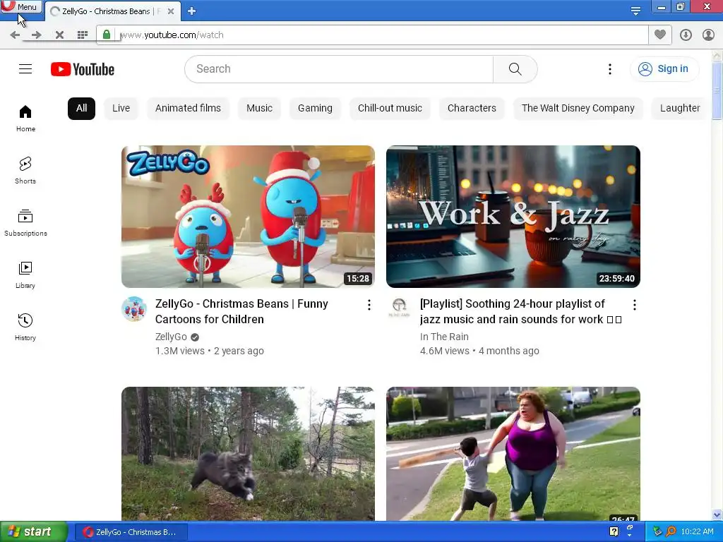This screenshot has width=723, height=542.
Task: Select the Live filter chip
Action: click(x=121, y=108)
